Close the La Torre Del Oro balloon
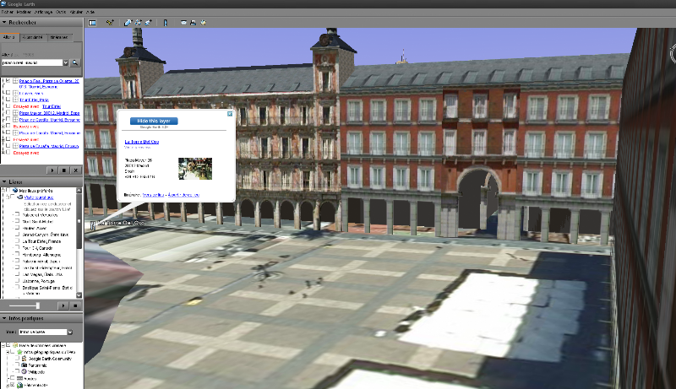The height and width of the screenshot is (389, 676). pos(230,113)
